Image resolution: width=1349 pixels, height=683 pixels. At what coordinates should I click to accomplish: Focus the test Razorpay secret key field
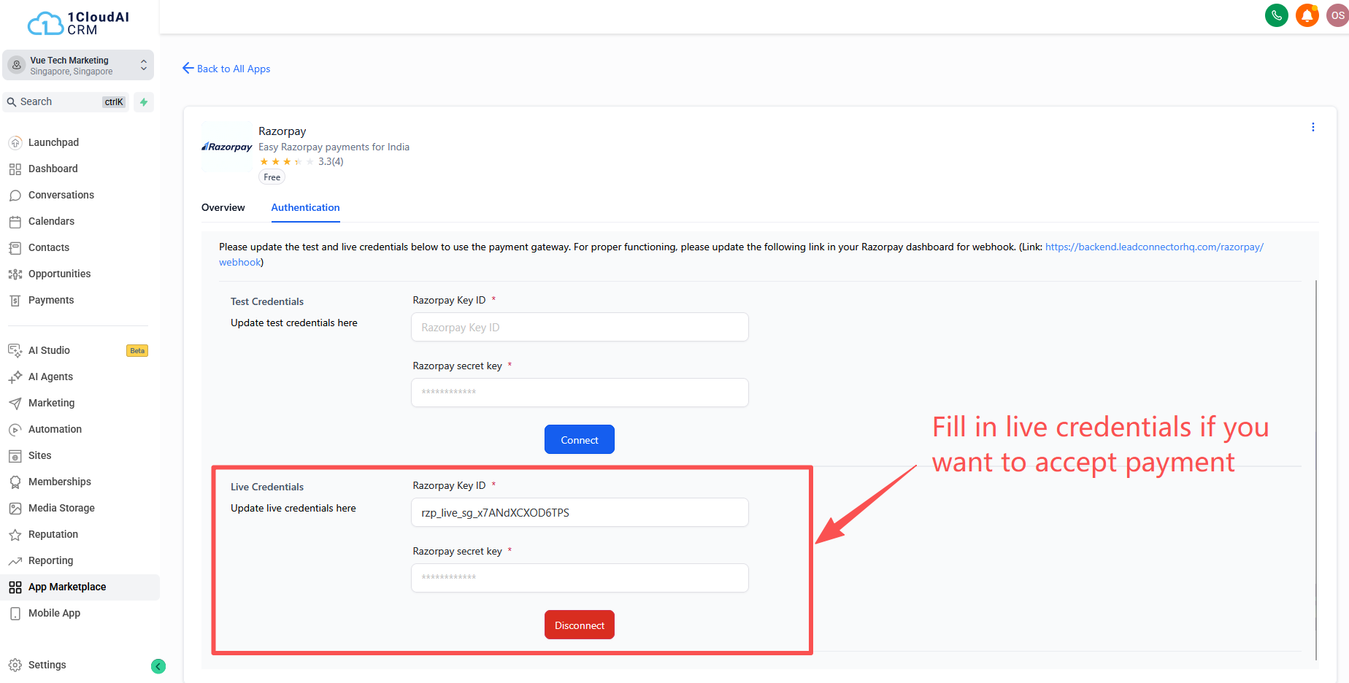[x=580, y=393]
